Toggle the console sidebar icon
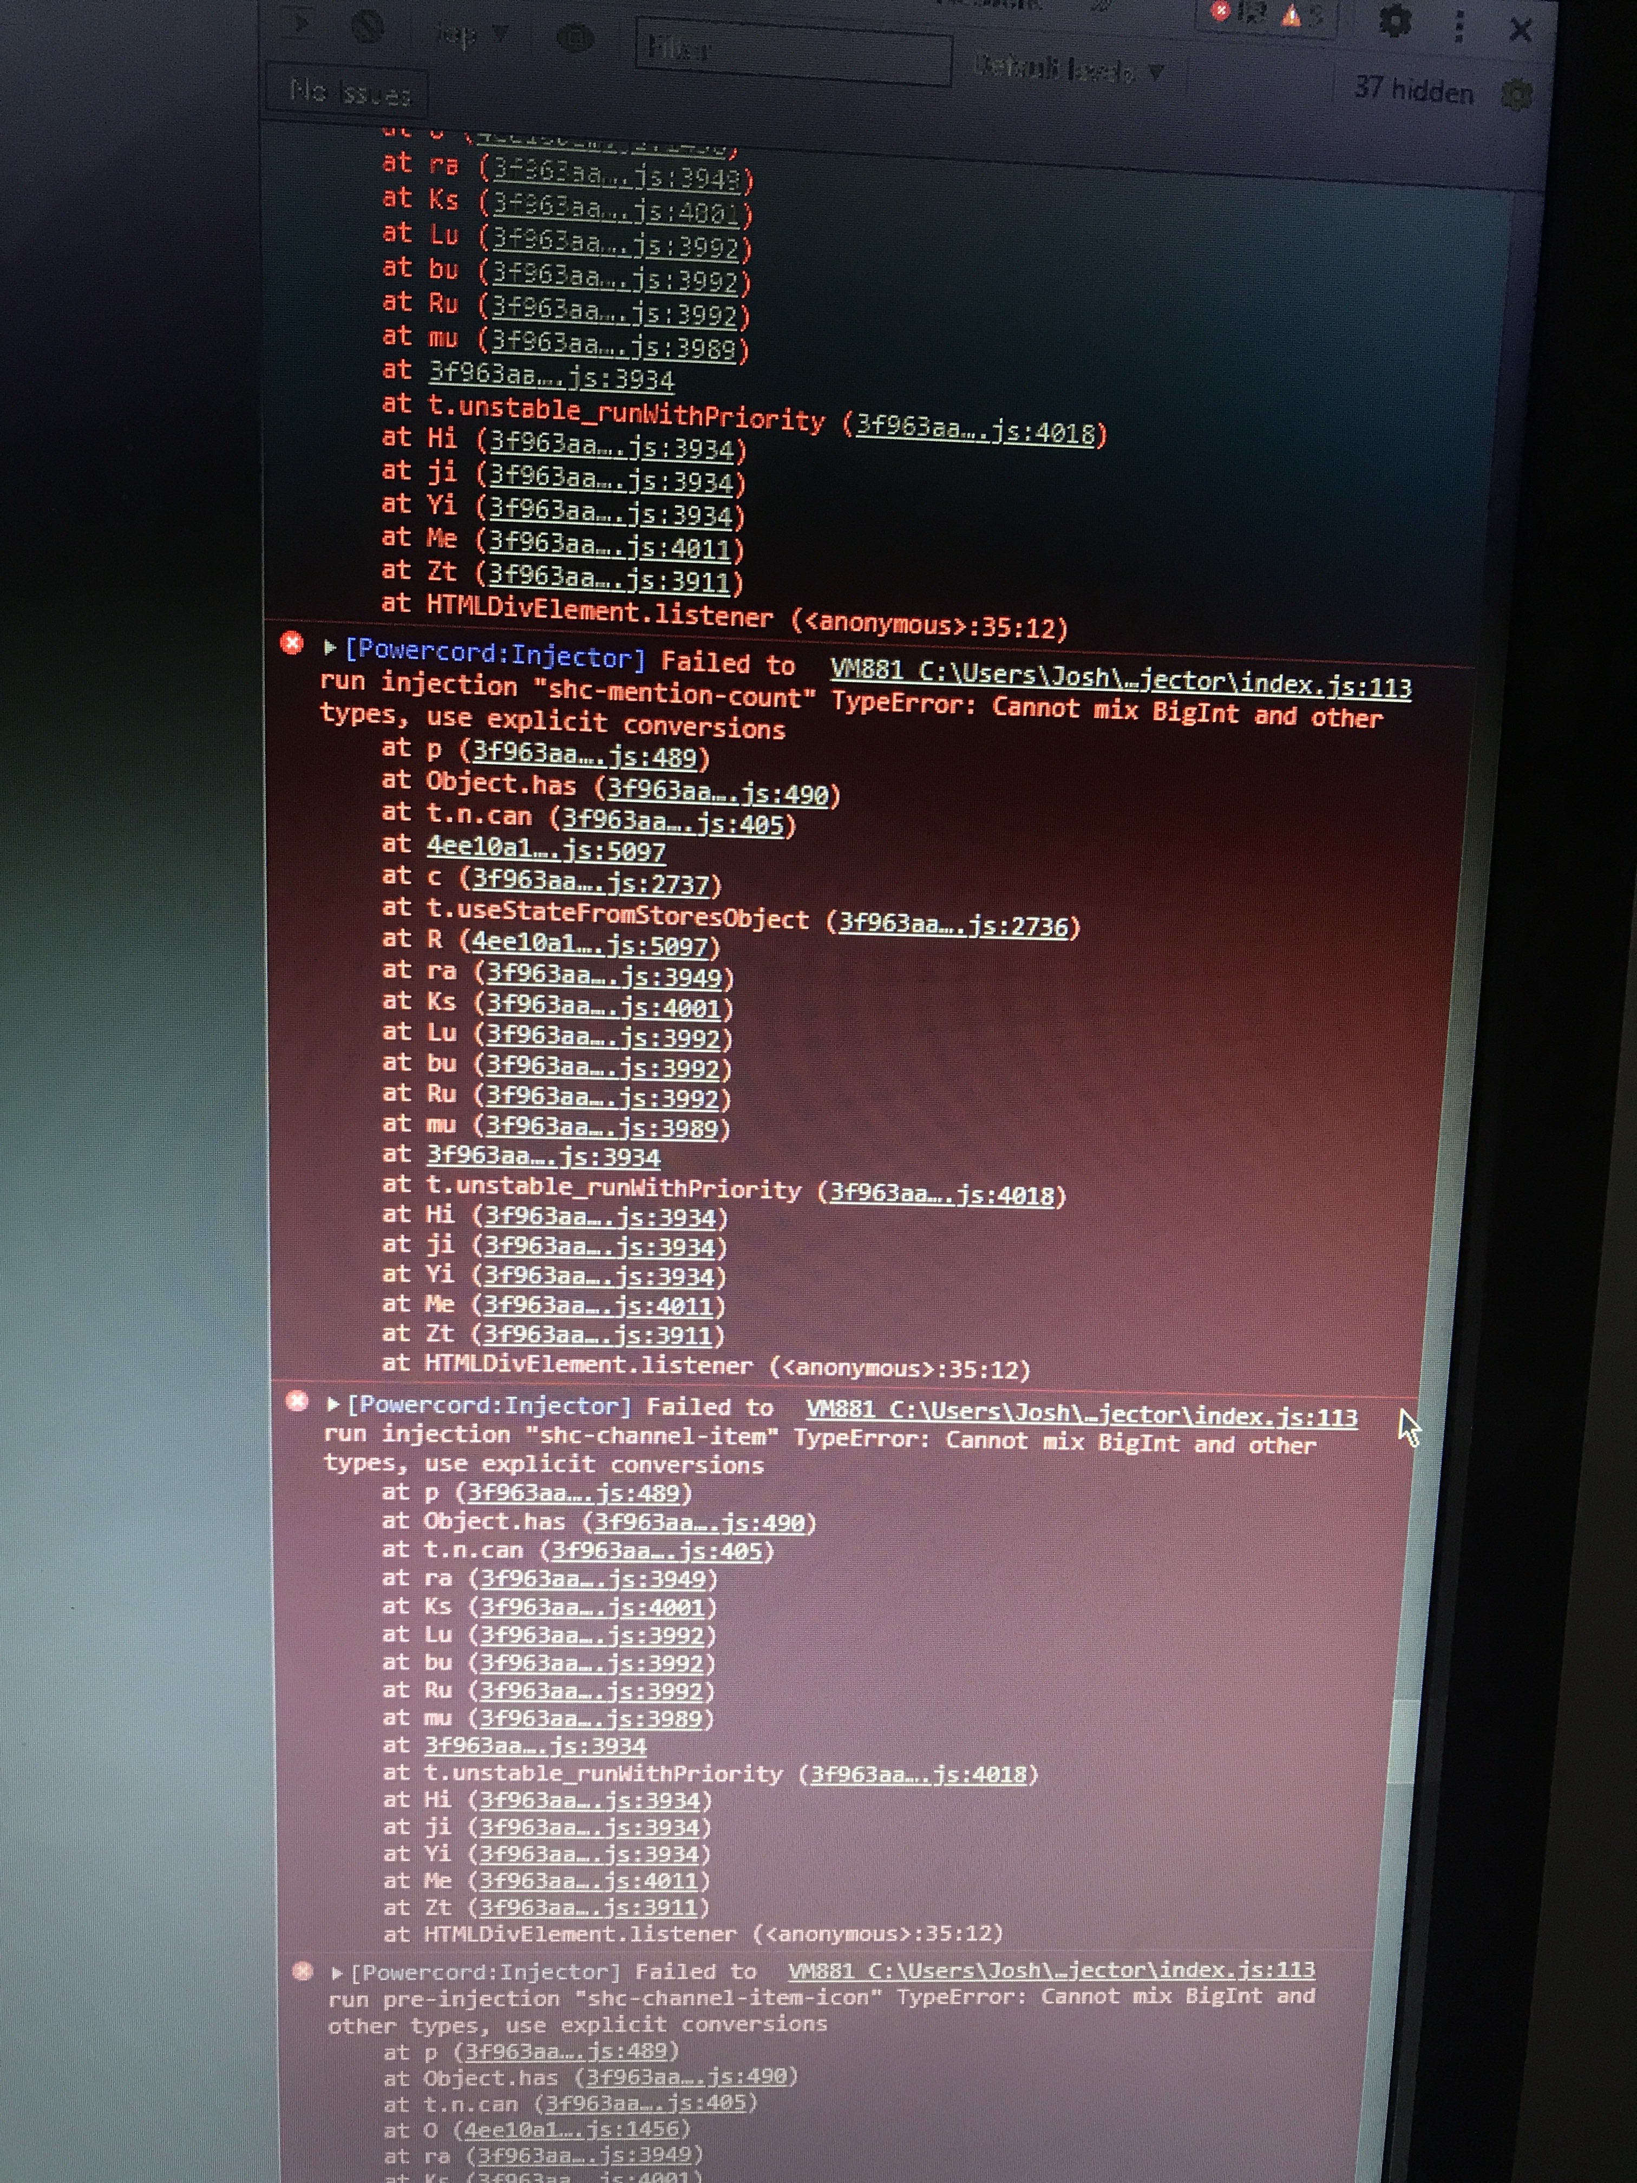The height and width of the screenshot is (2183, 1637). click(x=297, y=24)
